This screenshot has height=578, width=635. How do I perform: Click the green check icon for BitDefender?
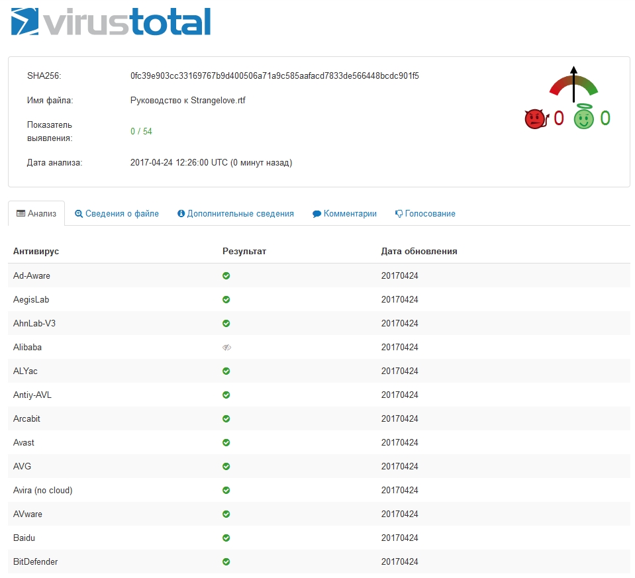(226, 562)
